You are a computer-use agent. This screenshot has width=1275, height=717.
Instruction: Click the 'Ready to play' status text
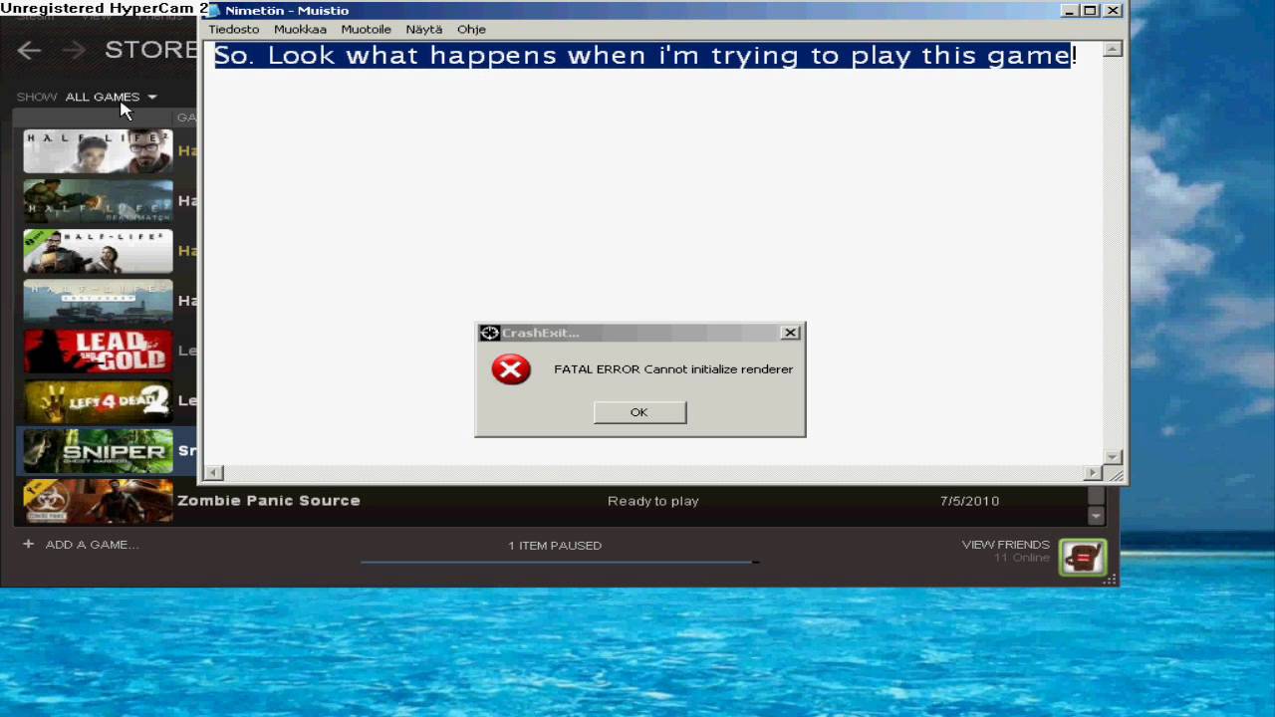point(653,501)
